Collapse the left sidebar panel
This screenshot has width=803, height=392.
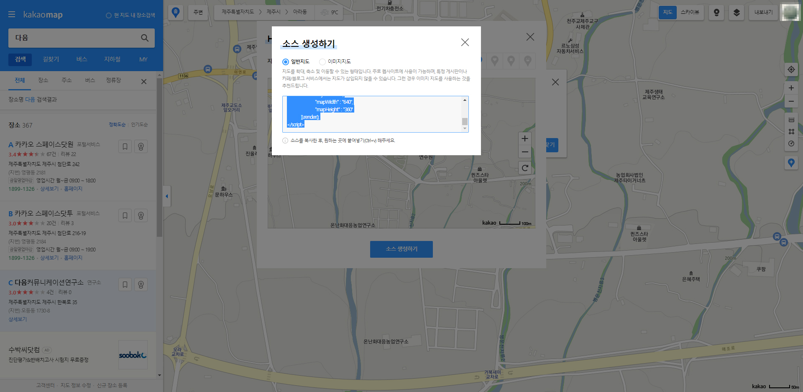click(167, 196)
